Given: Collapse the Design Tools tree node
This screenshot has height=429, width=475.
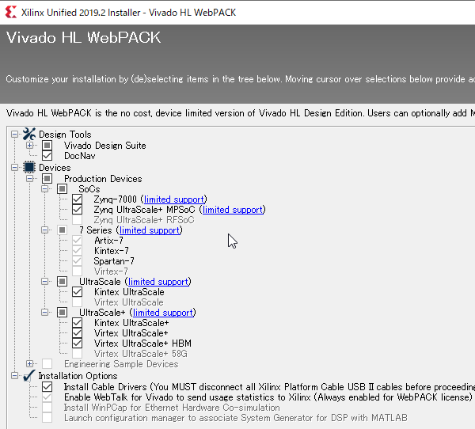Looking at the screenshot, I should coord(16,135).
